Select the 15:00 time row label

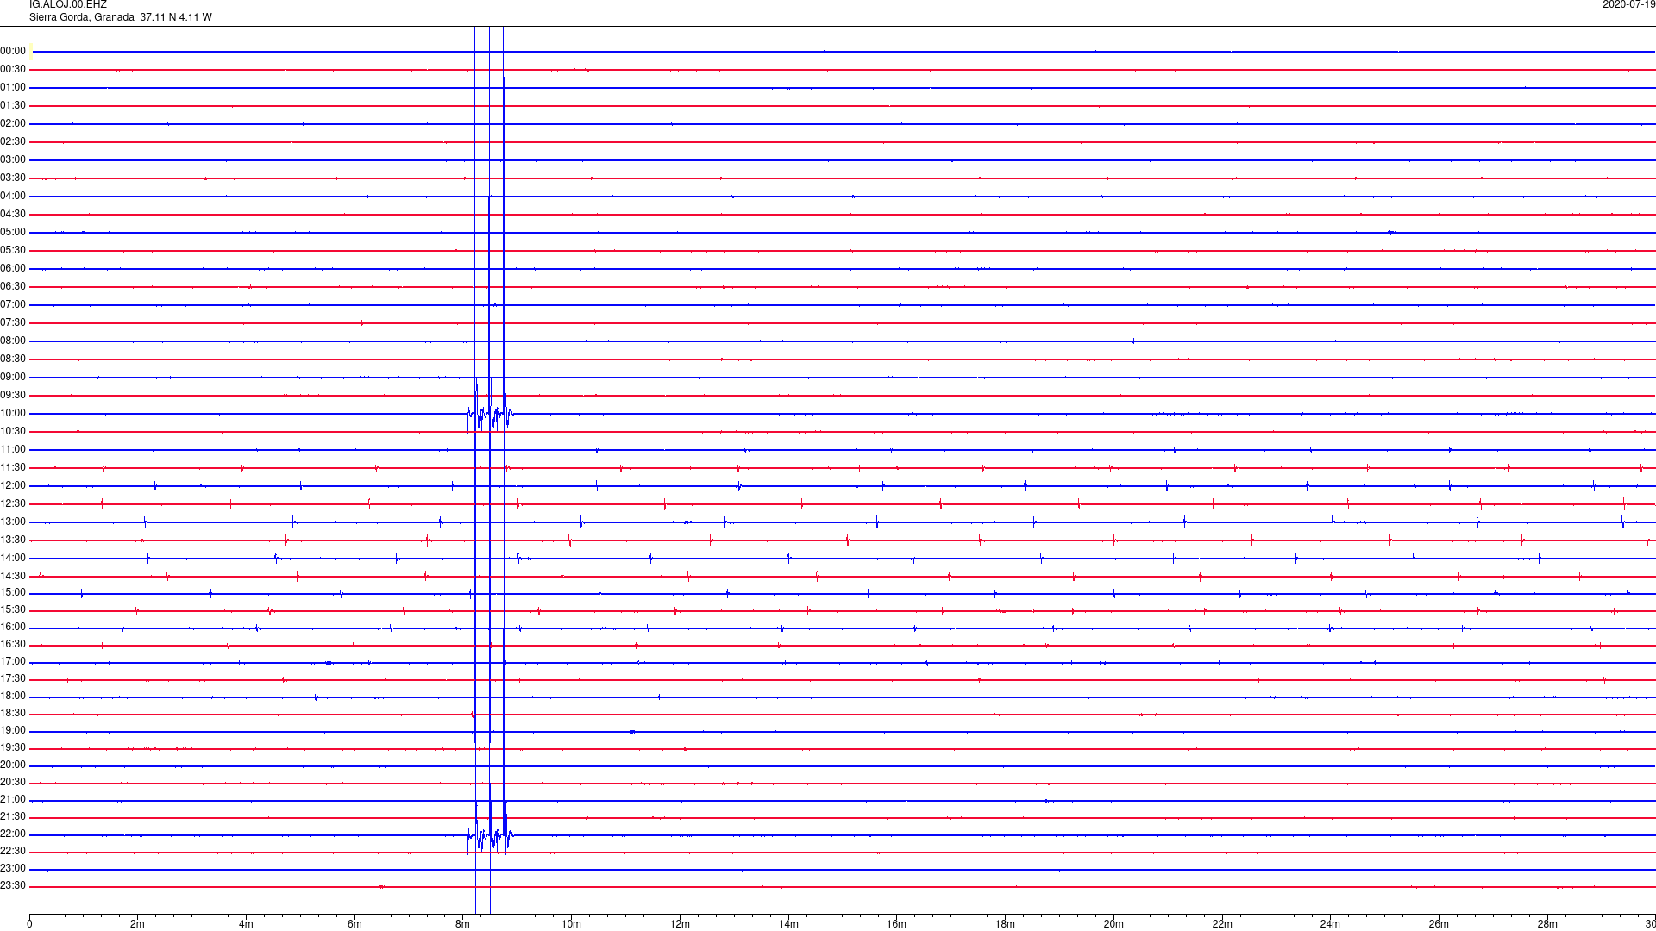pyautogui.click(x=13, y=592)
